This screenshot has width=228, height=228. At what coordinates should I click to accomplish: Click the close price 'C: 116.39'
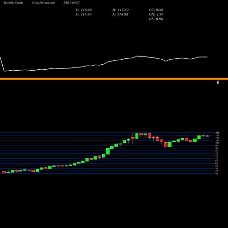(x=84, y=15)
